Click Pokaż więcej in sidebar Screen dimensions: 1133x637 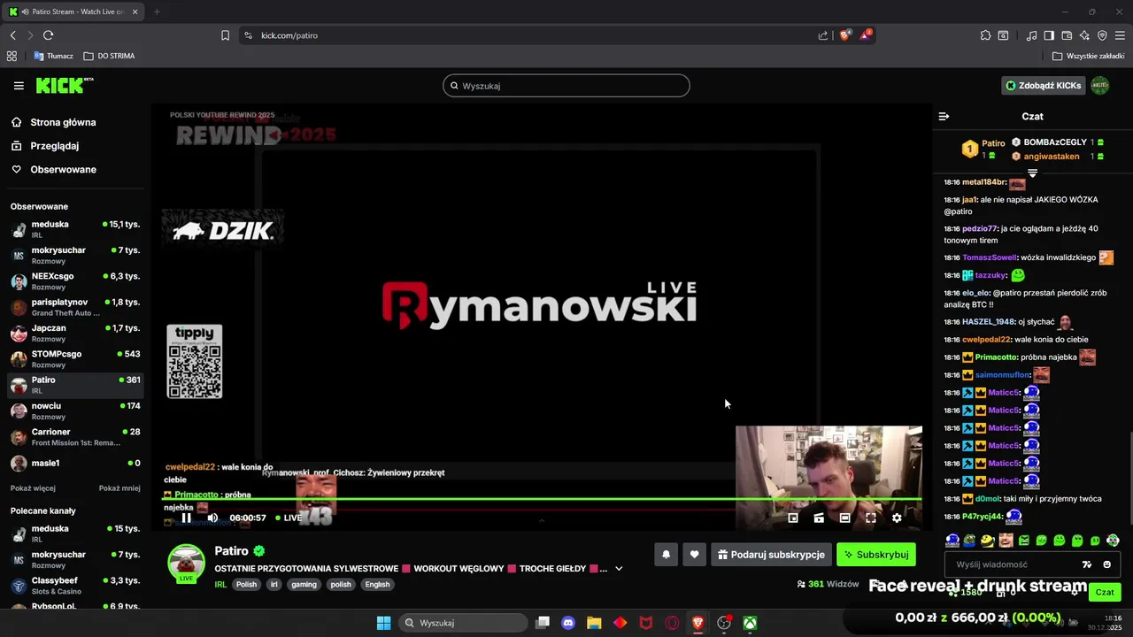tap(33, 487)
